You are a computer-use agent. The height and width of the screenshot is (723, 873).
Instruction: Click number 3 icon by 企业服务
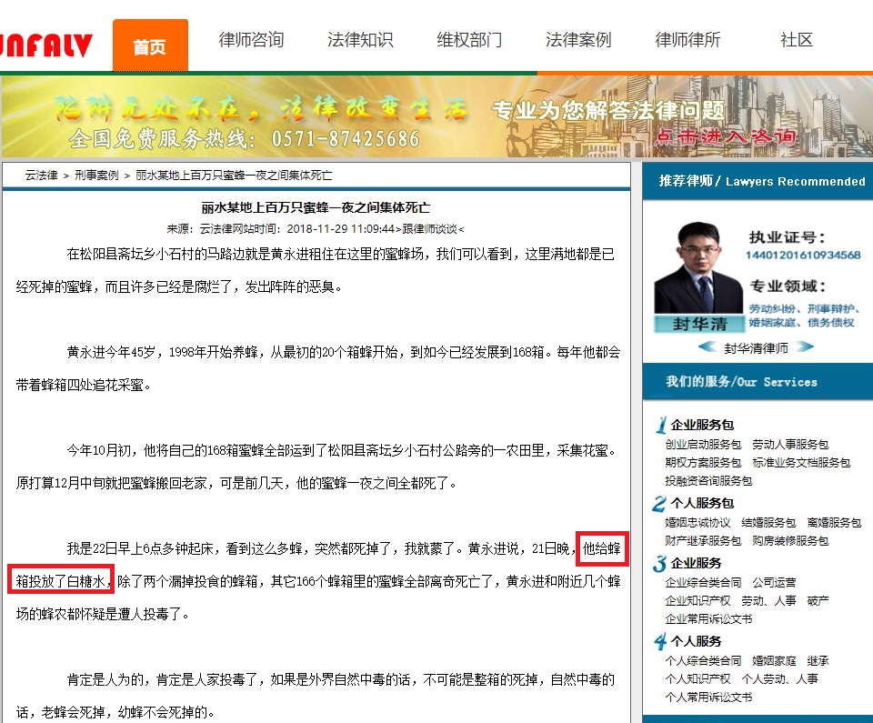point(660,563)
